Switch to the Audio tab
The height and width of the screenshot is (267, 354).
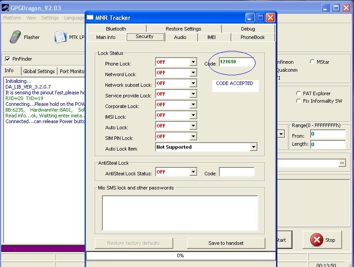point(180,37)
